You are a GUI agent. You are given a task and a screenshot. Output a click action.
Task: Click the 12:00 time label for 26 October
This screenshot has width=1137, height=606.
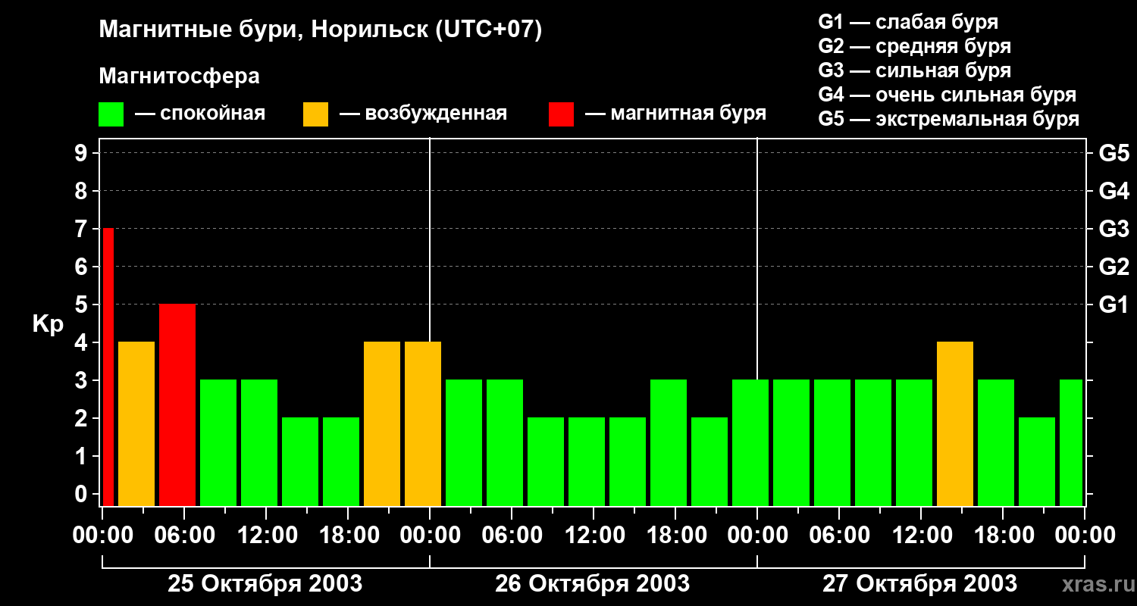[x=594, y=535]
